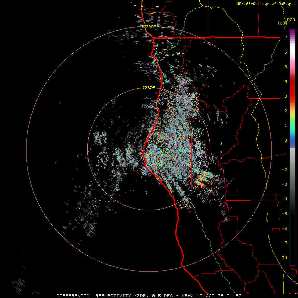Select the 0 value on the color scale
The width and height of the screenshot is (298, 298).
(286, 140)
